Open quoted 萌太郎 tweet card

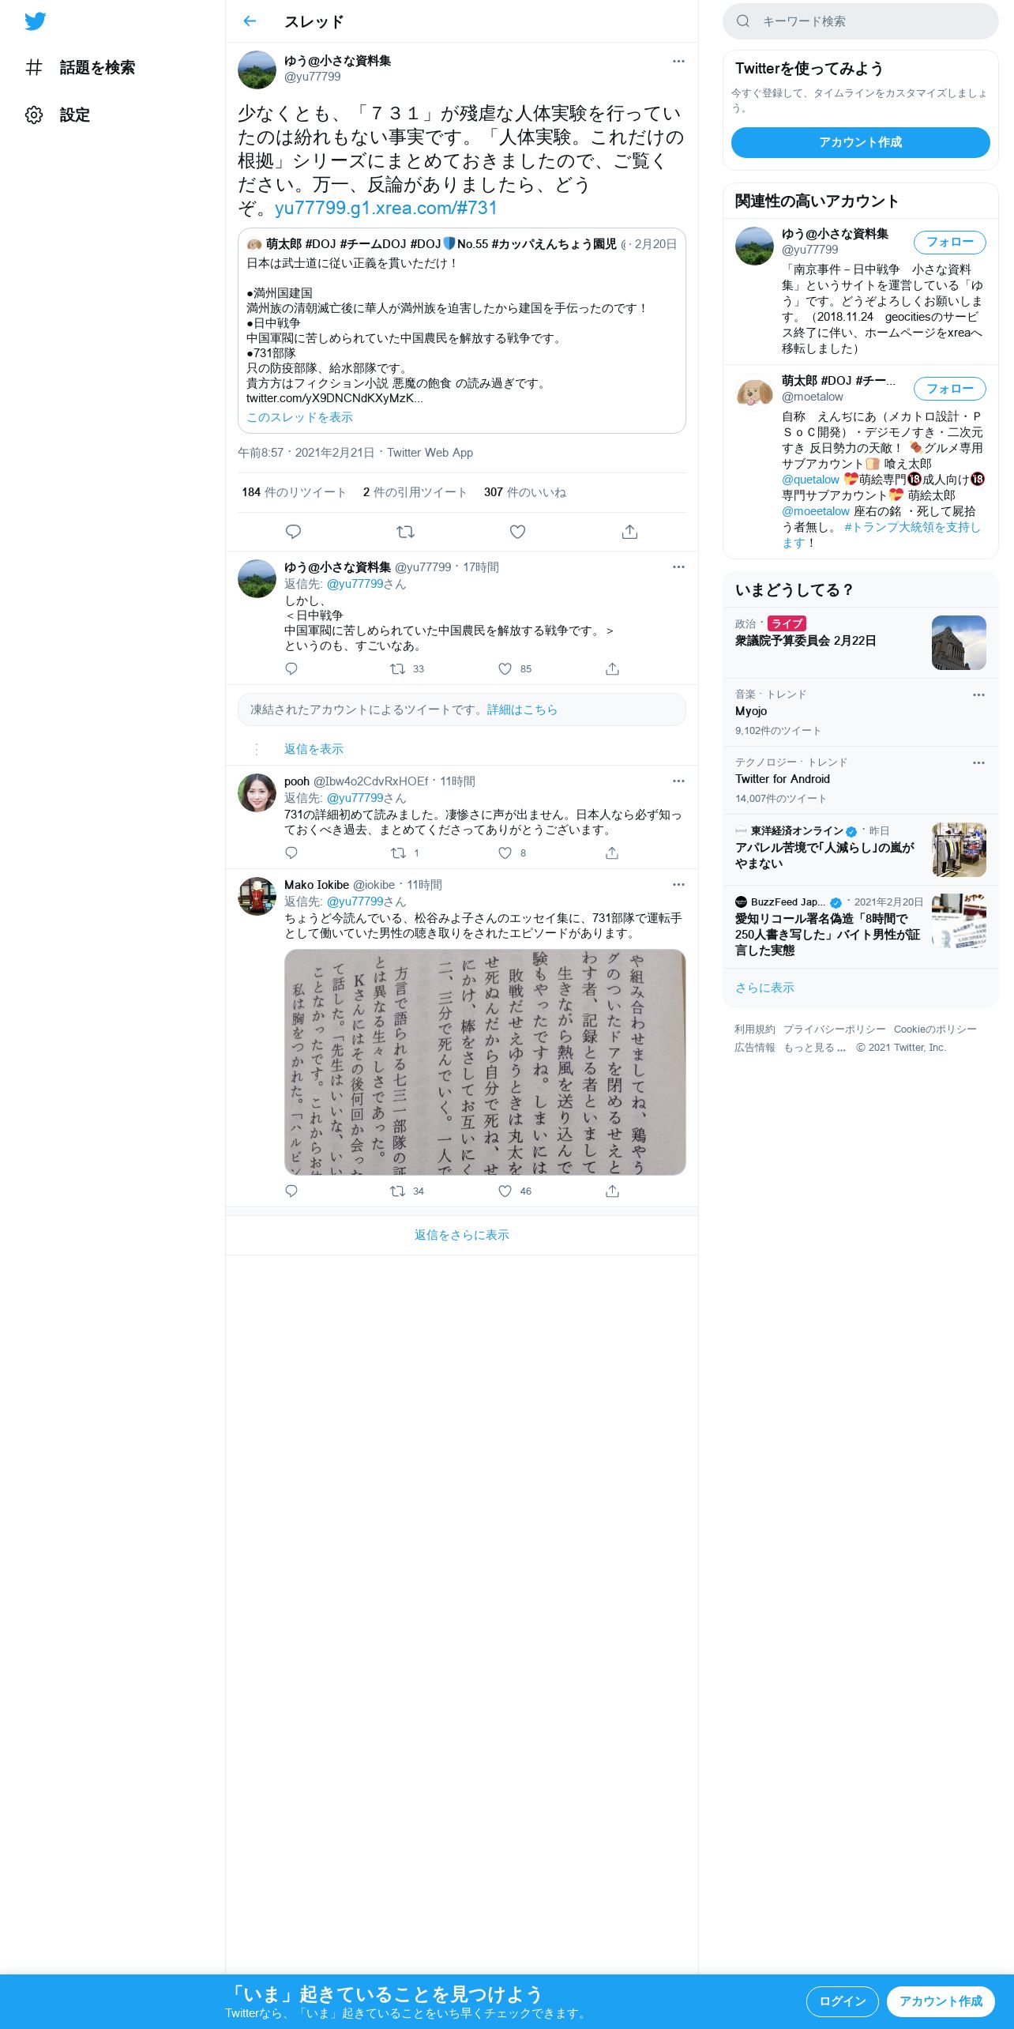462,330
